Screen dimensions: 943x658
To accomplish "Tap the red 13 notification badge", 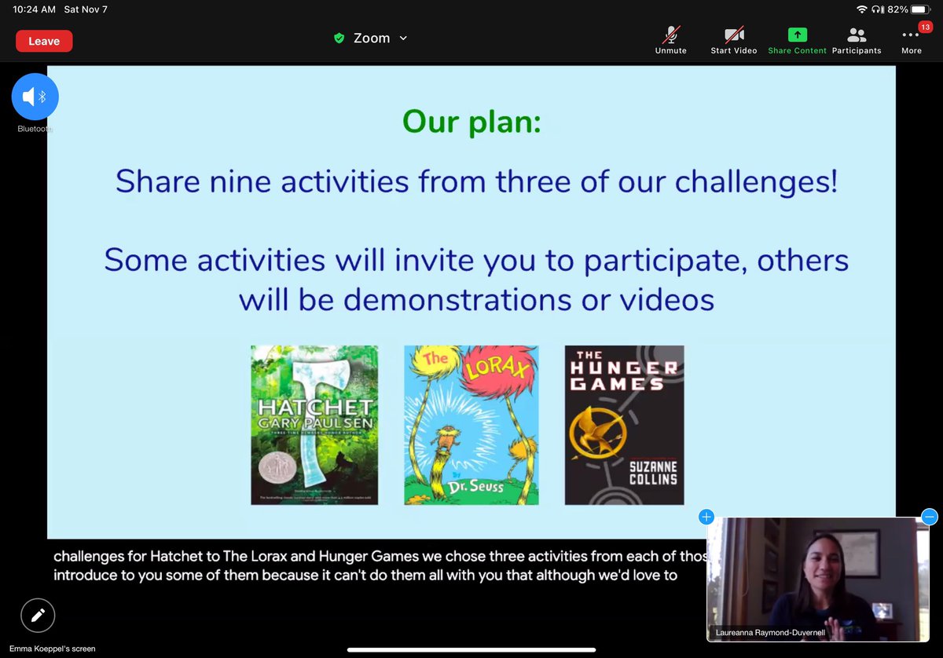I will 925,27.
